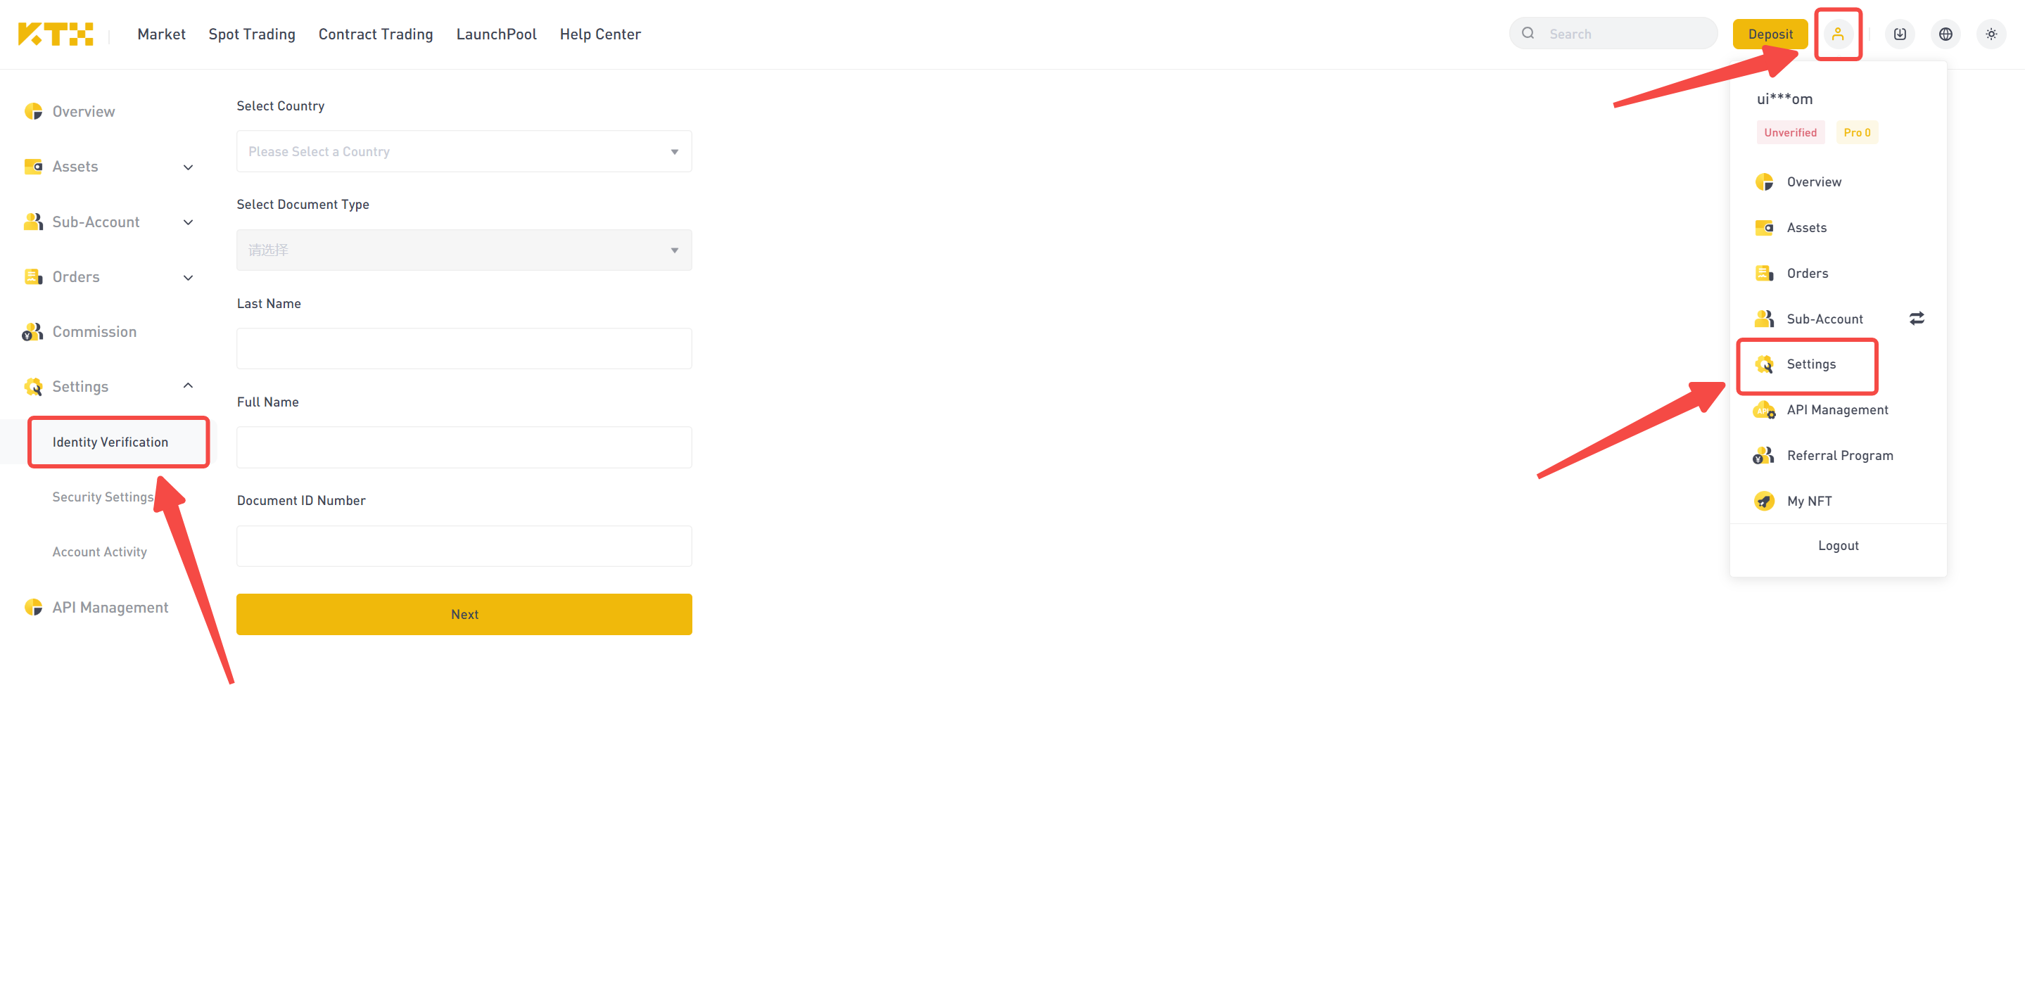This screenshot has width=2025, height=996.
Task: Open the user profile icon
Action: 1838,34
